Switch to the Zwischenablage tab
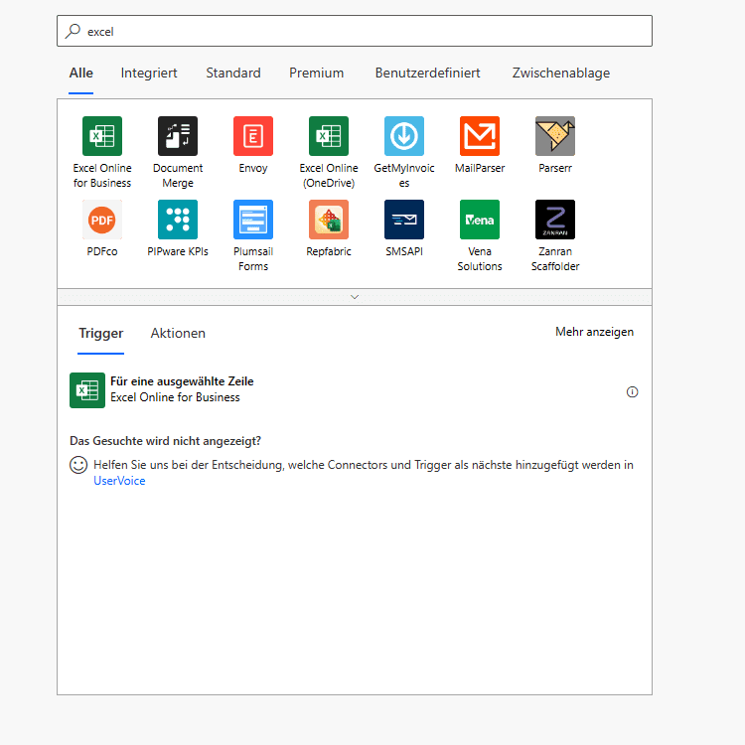This screenshot has width=745, height=745. [x=561, y=74]
